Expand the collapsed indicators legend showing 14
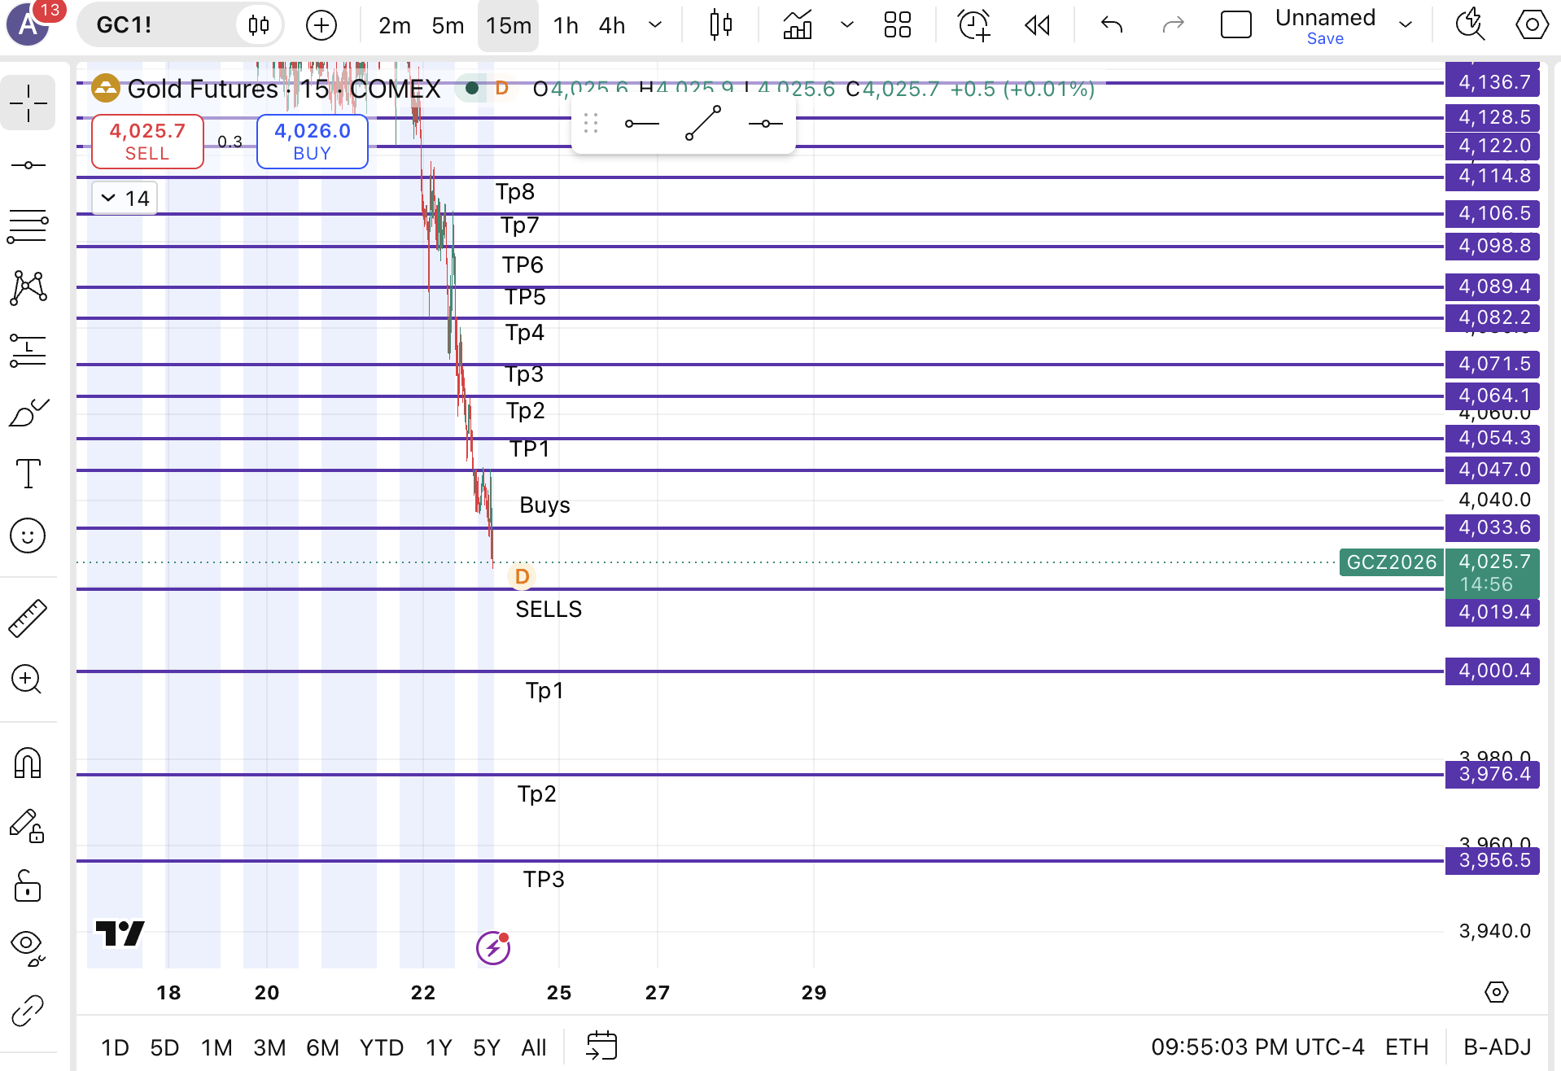The width and height of the screenshot is (1561, 1071). [x=125, y=199]
